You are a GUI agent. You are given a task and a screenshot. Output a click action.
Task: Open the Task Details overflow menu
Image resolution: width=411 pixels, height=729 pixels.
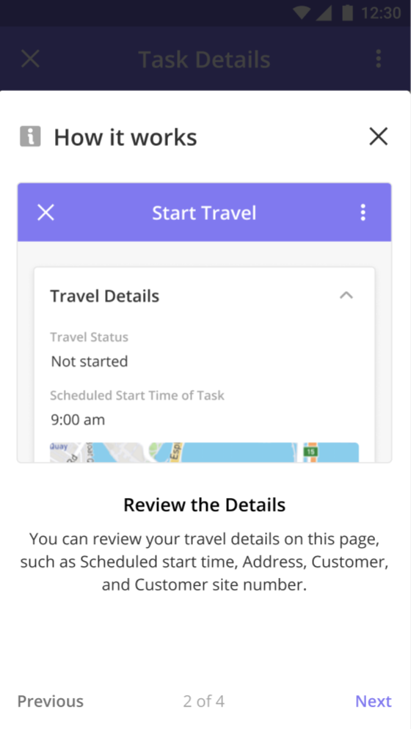coord(379,59)
